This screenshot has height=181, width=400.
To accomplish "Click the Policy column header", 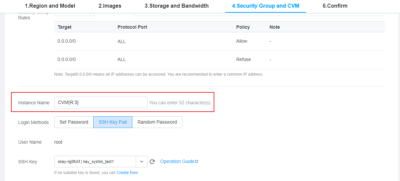I will (x=243, y=27).
